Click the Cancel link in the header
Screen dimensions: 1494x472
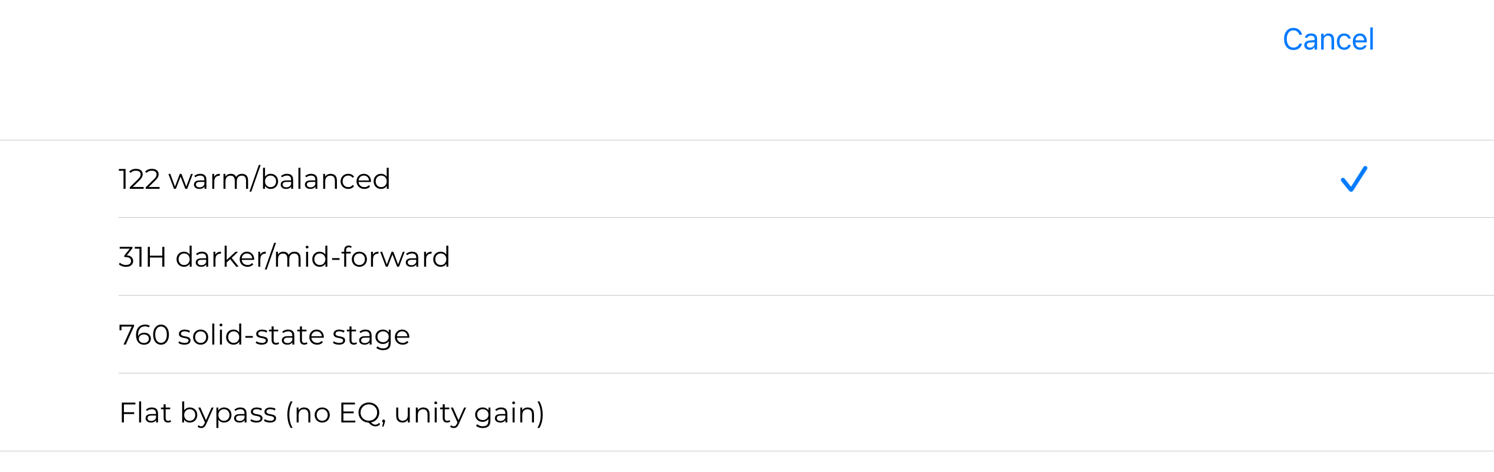tap(1328, 40)
